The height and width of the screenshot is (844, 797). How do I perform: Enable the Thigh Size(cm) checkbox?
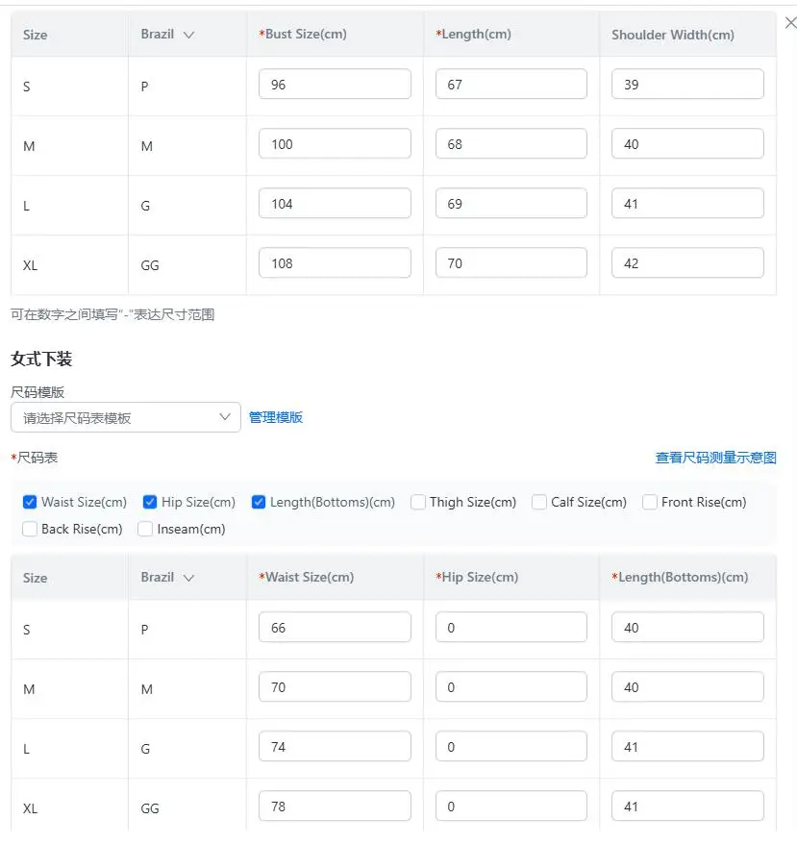click(418, 502)
